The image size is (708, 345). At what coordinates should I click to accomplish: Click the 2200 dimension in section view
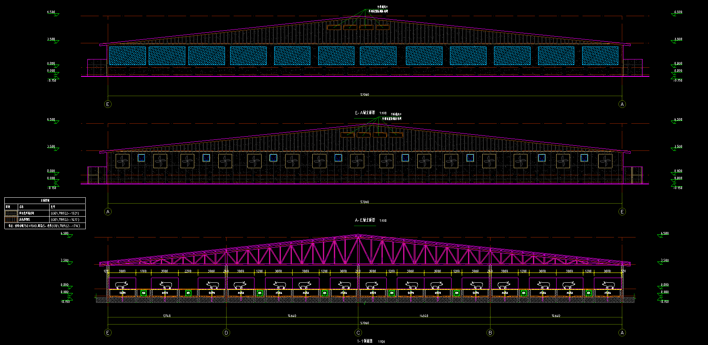188,271
